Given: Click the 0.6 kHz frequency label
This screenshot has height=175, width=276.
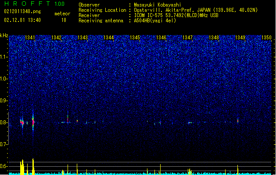Looking at the screenshot, I should [4, 166].
